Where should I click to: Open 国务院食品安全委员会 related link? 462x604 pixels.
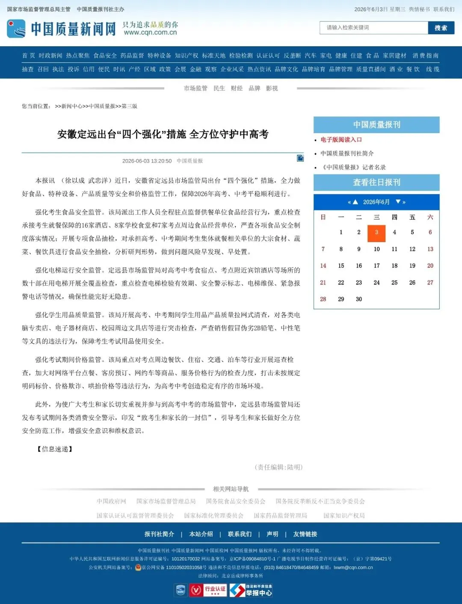point(236,501)
